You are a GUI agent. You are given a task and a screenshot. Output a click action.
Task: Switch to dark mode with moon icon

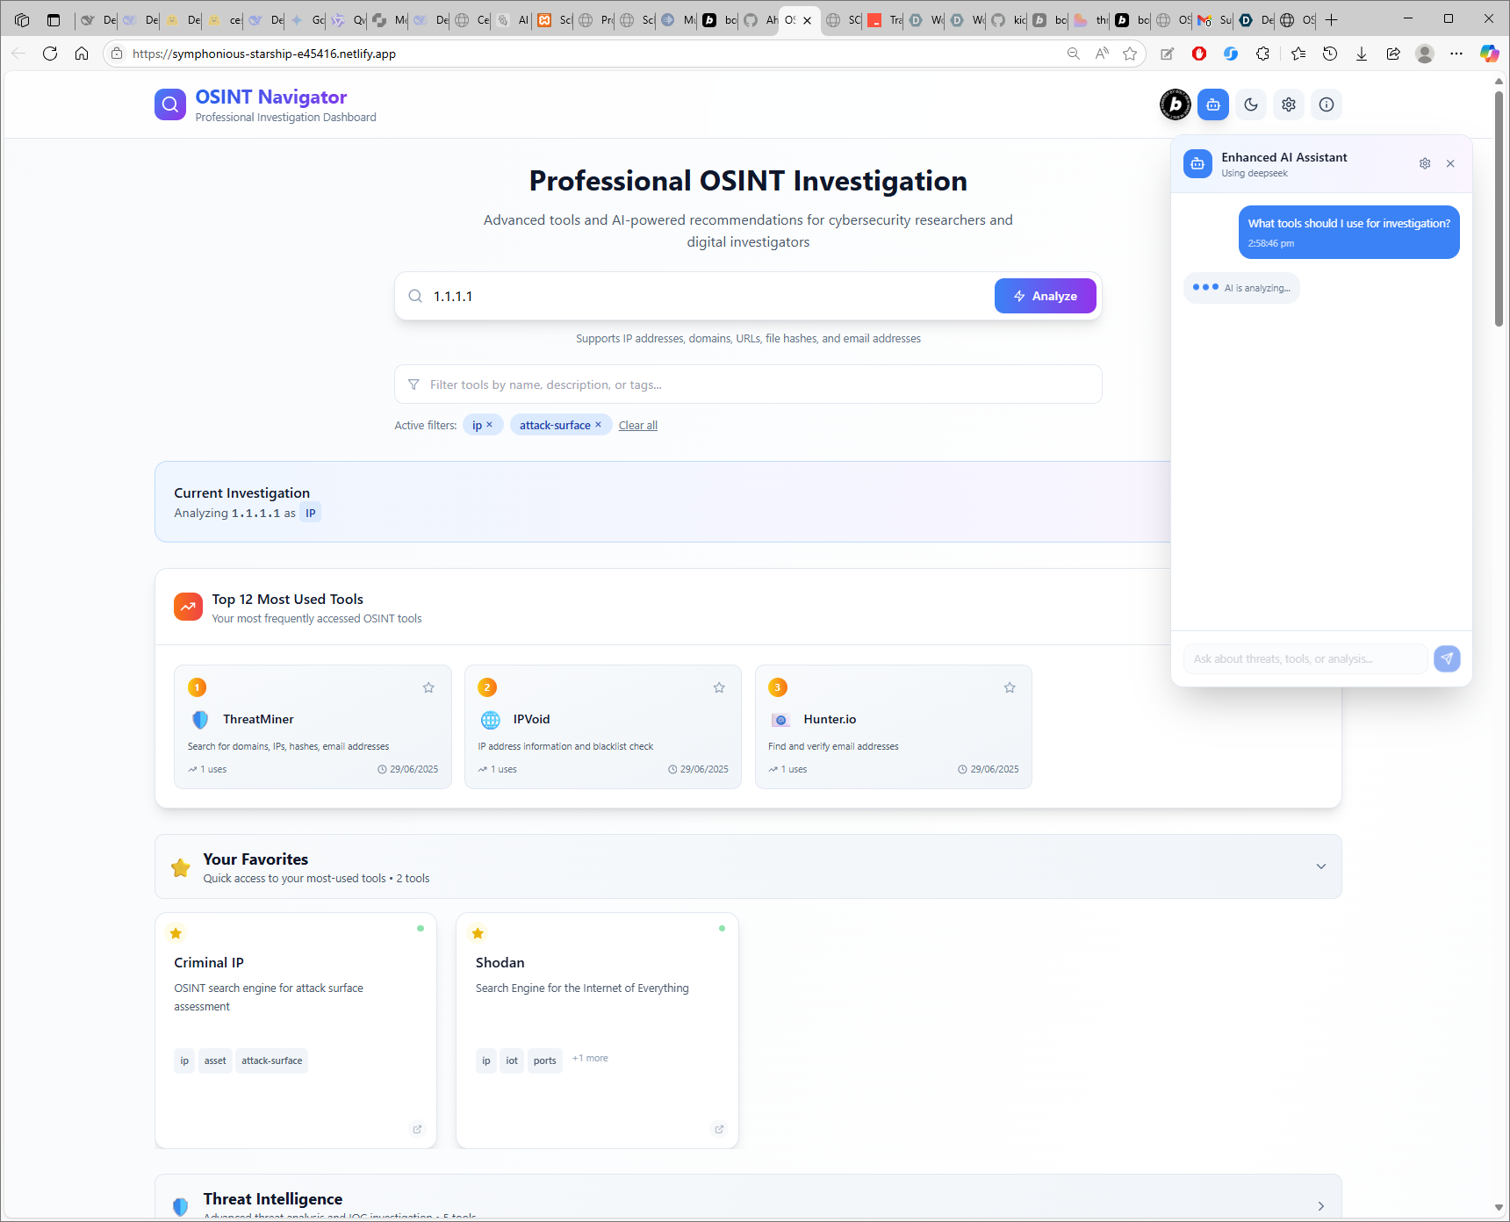coord(1251,104)
